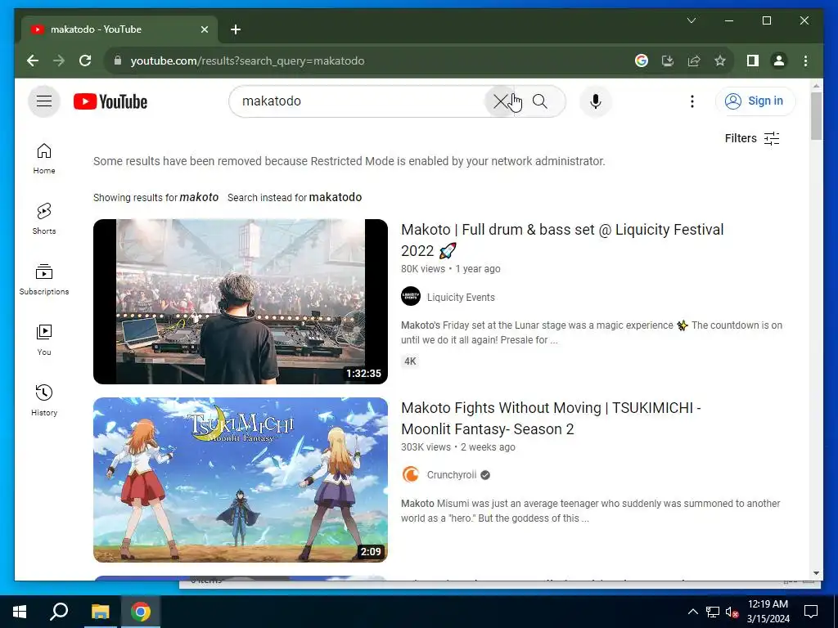Click the Chrome taskbar icon
Screen dimensions: 838x628
coord(141,612)
